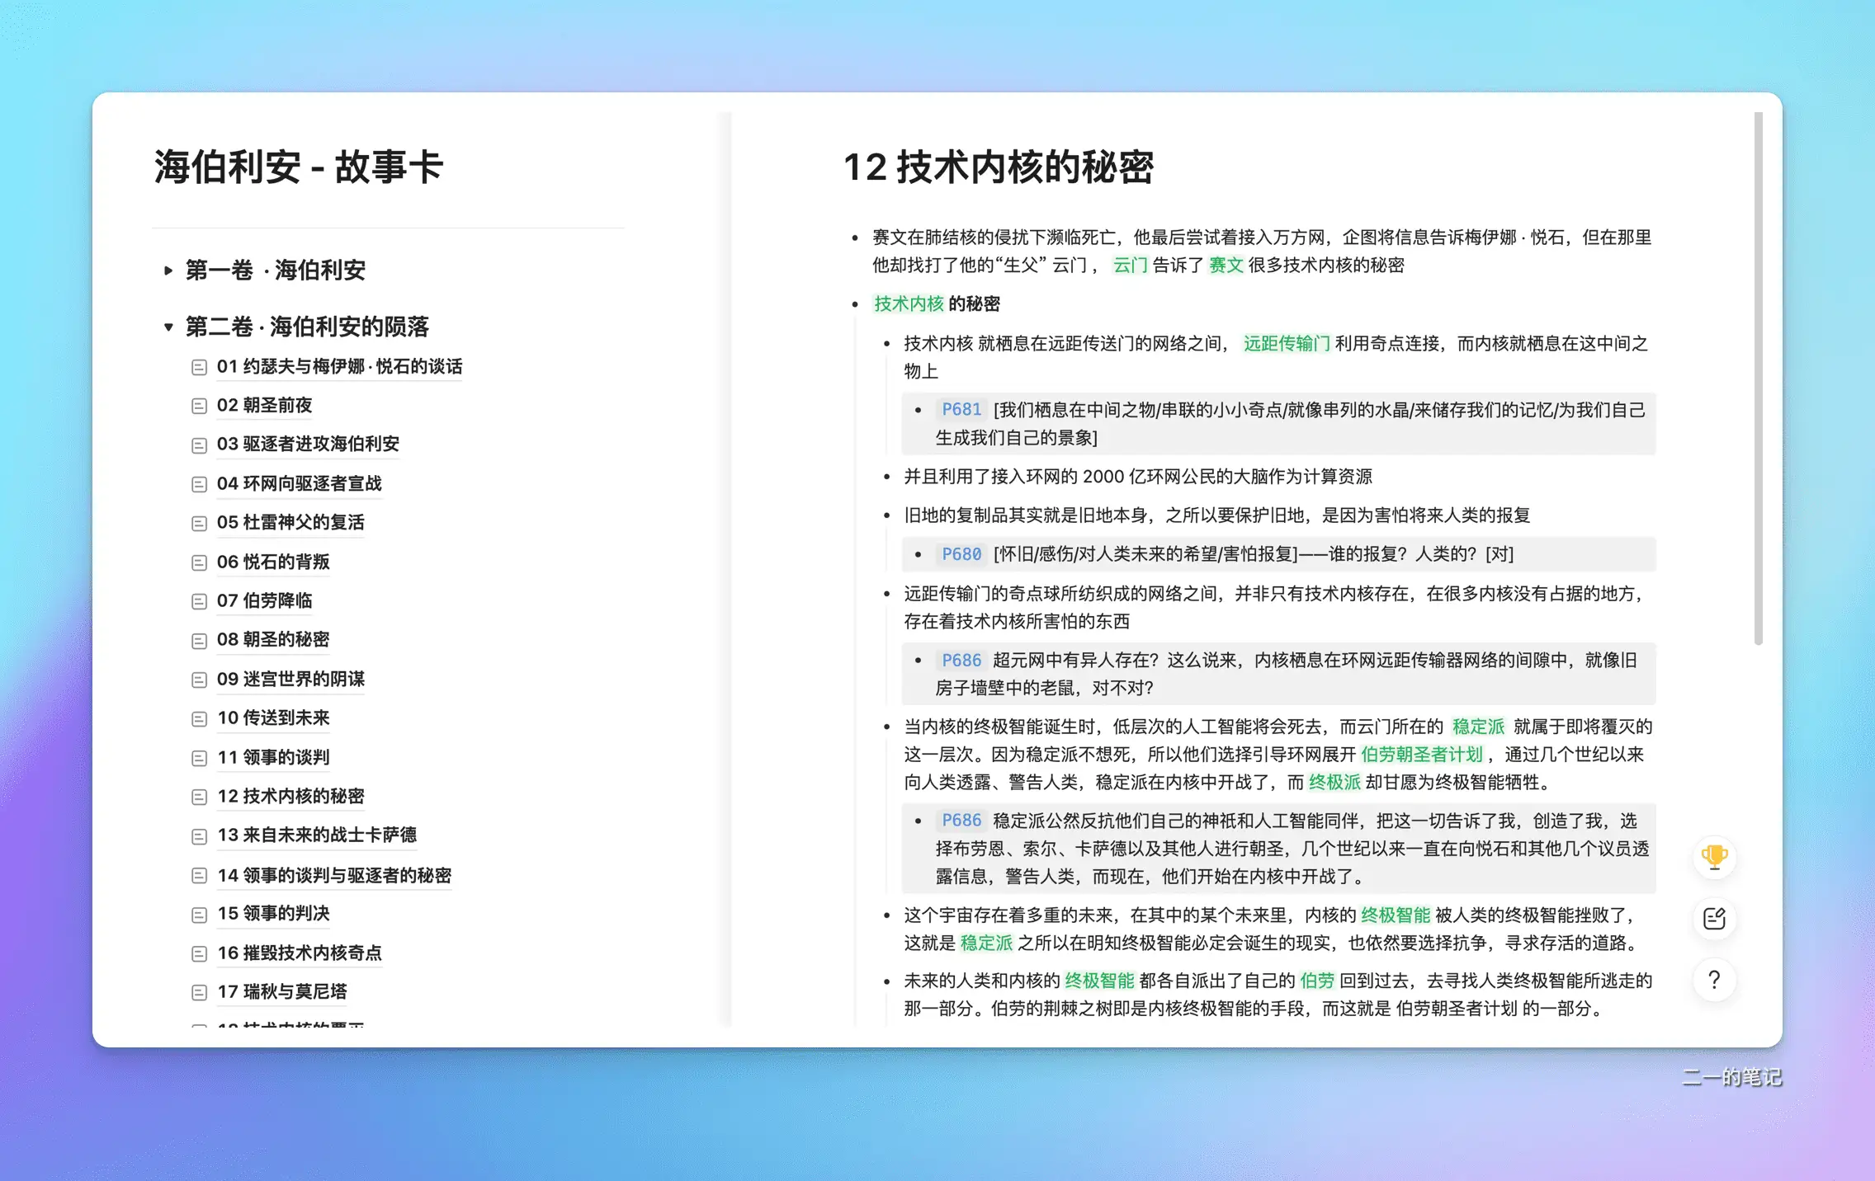Click the 第一卷 · 海伯利安 heading text
This screenshot has height=1181, width=1875.
pos(275,270)
